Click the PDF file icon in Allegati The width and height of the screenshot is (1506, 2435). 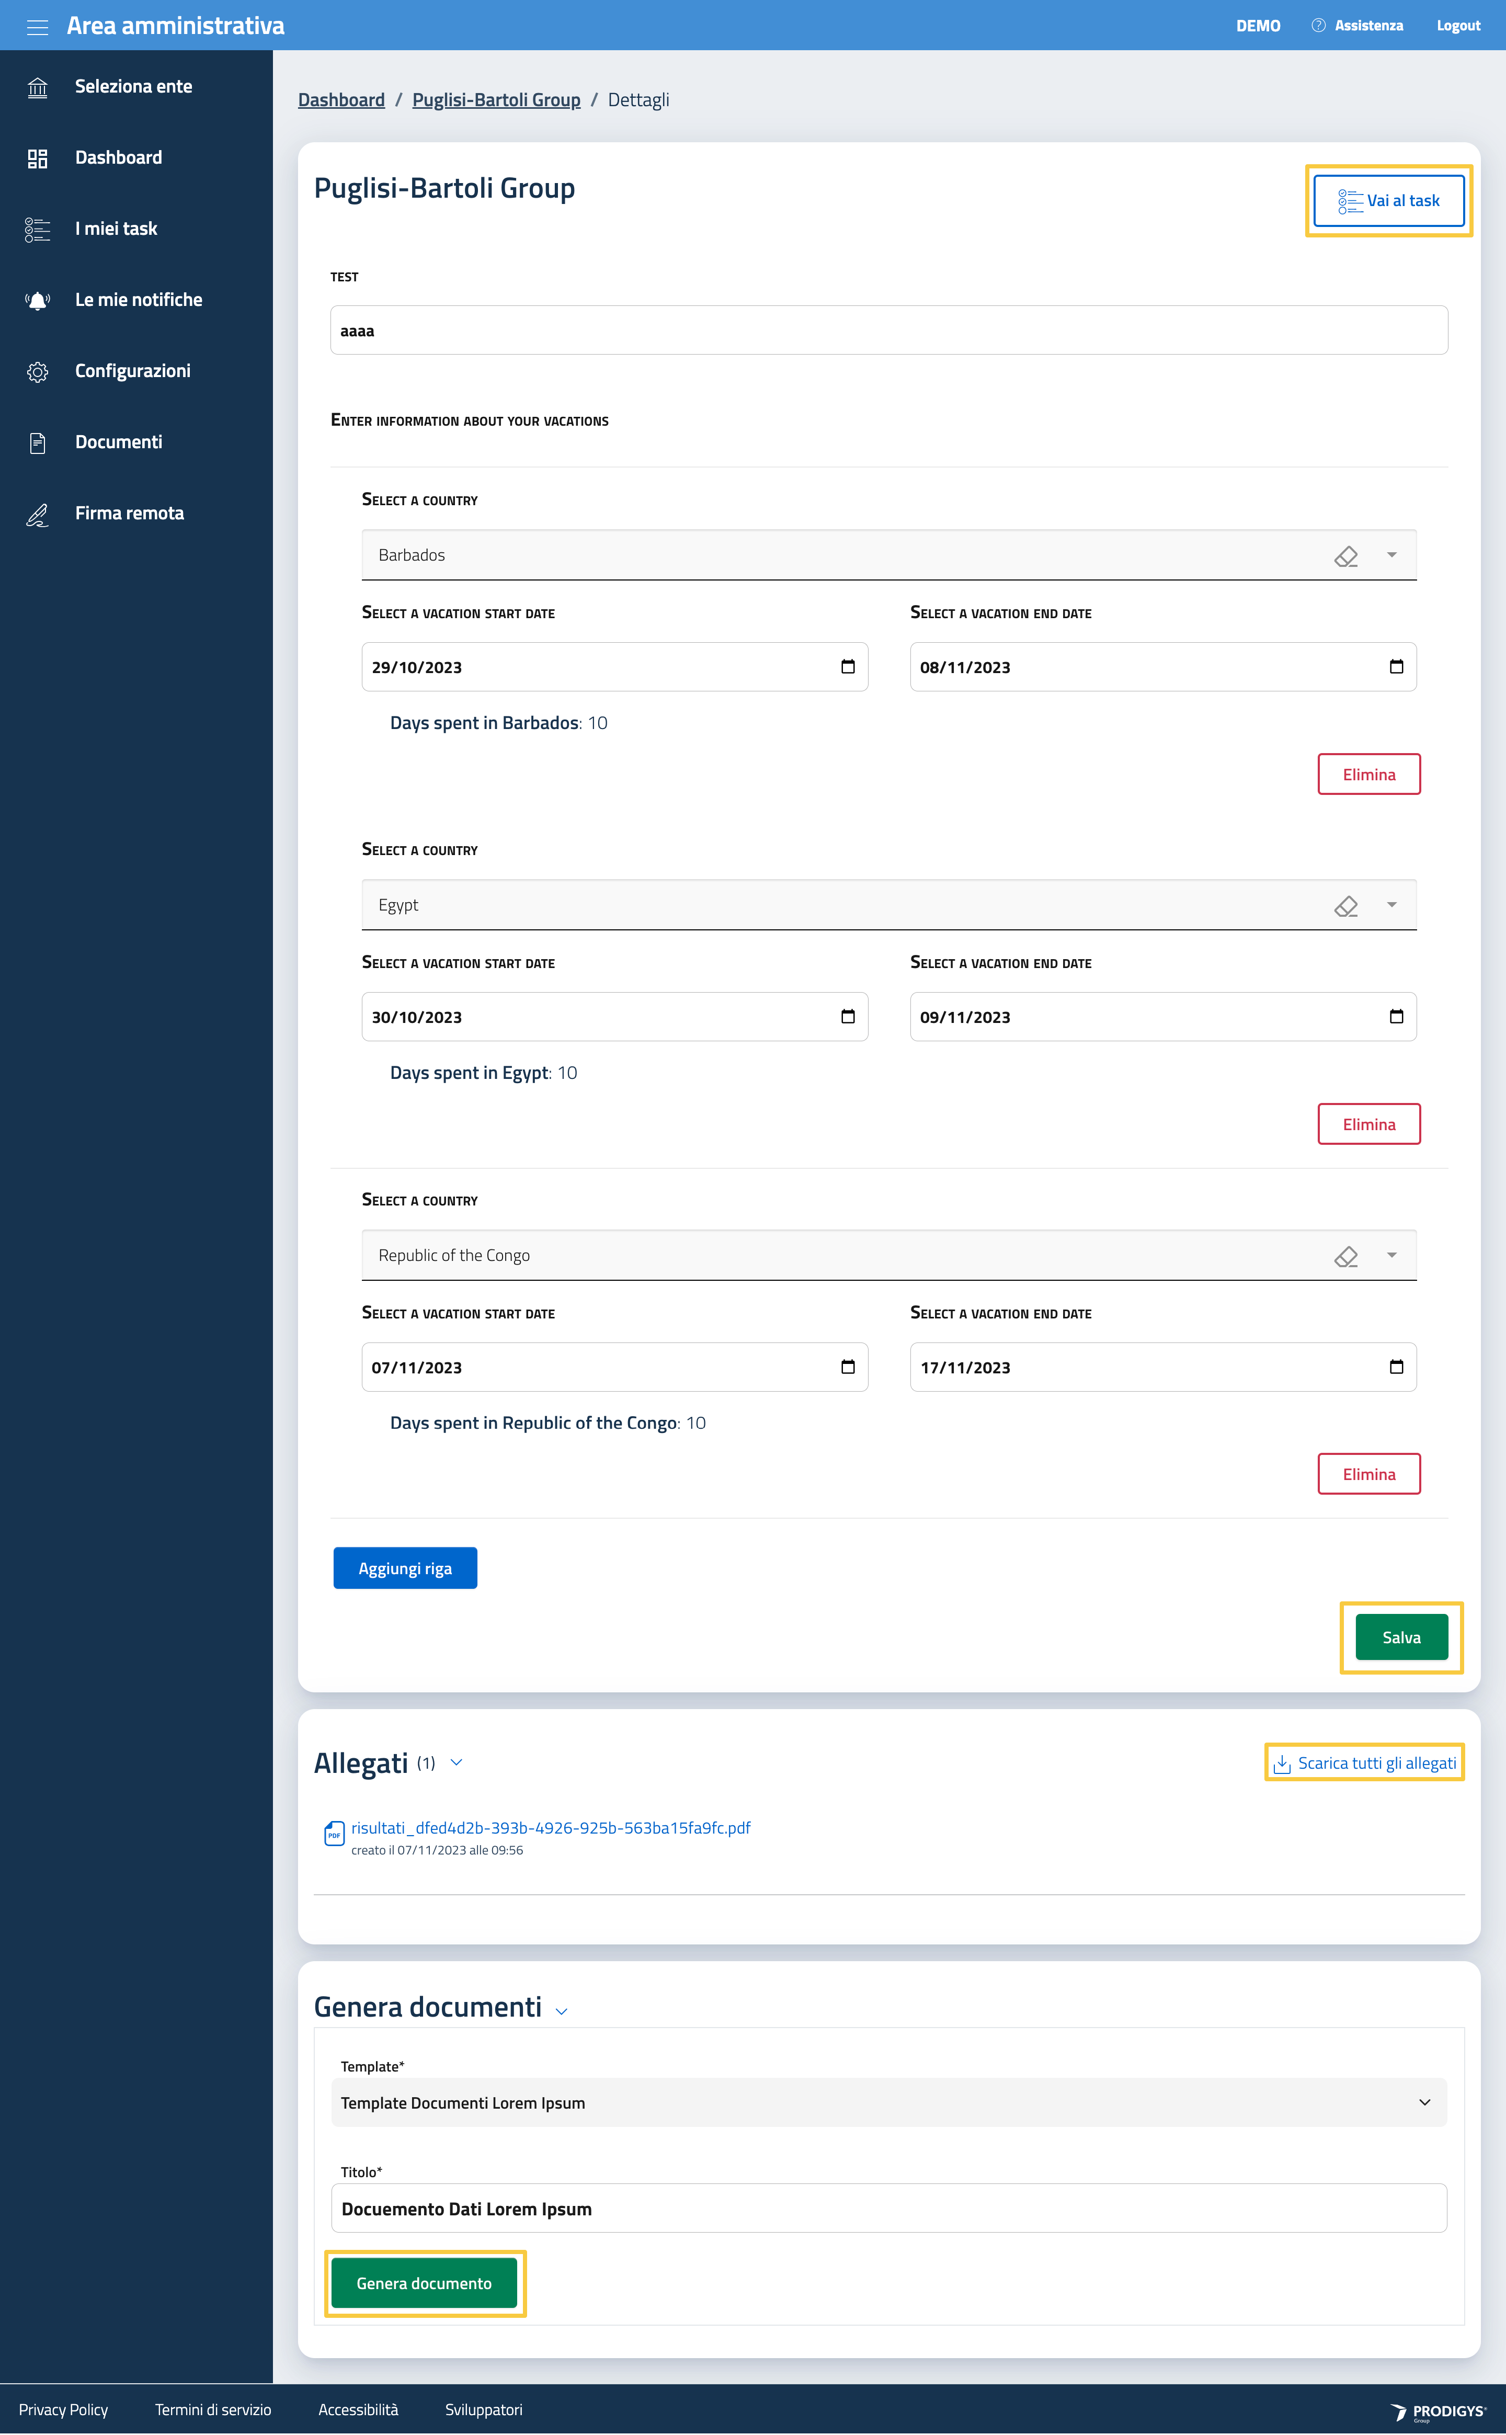point(334,1833)
